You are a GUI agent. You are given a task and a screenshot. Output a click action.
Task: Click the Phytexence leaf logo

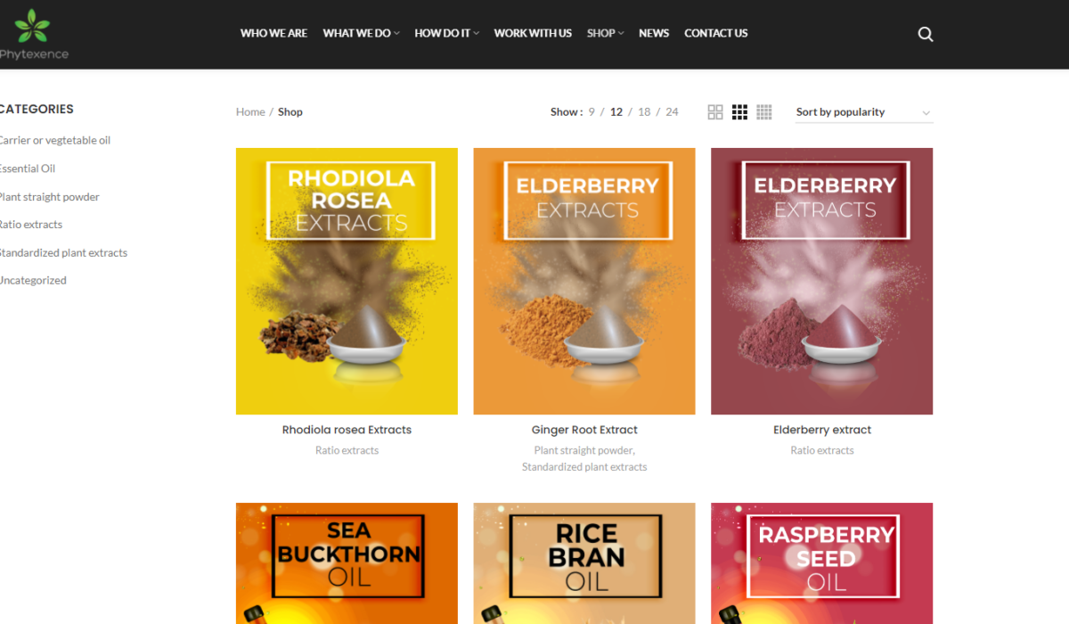[33, 34]
